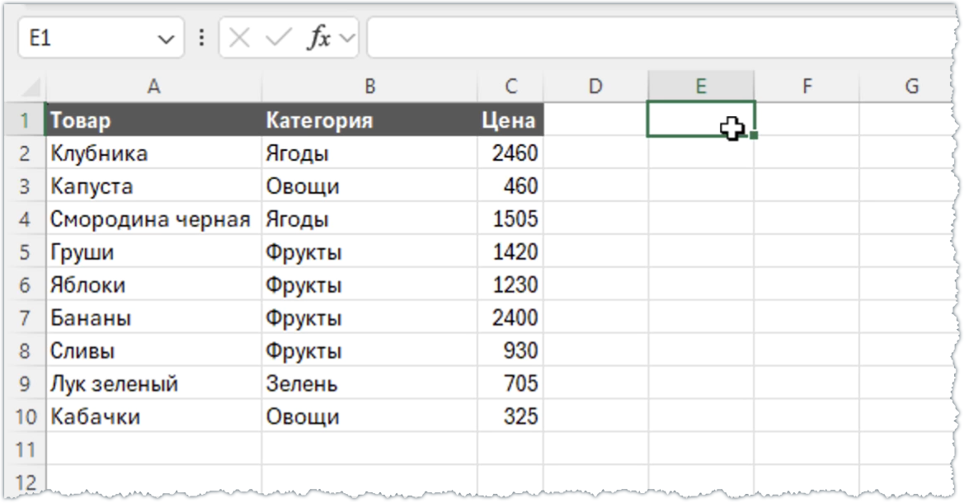Click the Товар header cell
Screen dimensions: 964x503
153,120
